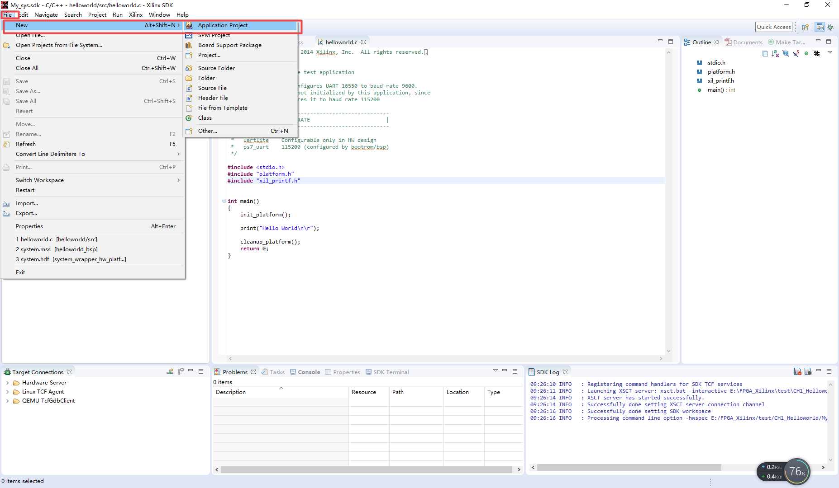The image size is (839, 488).
Task: Close the SDK Log view tab
Action: click(565, 372)
